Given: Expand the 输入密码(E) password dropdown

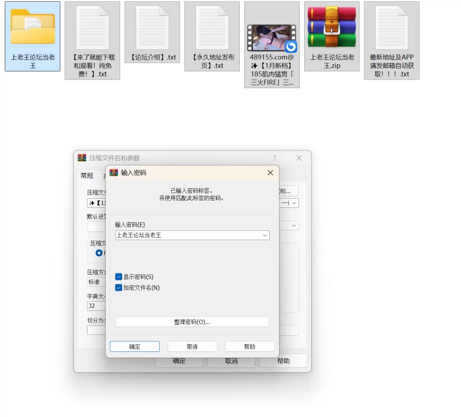Looking at the screenshot, I should tap(264, 236).
